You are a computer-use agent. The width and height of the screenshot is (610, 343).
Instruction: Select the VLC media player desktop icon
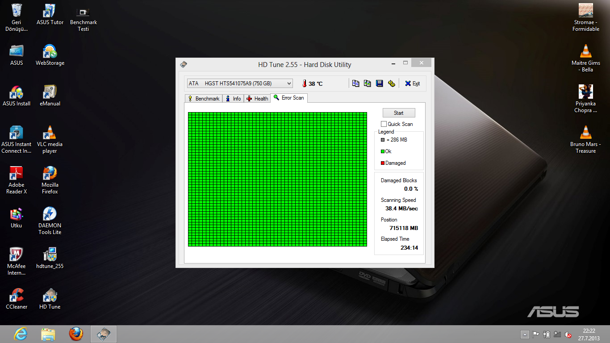(x=50, y=139)
